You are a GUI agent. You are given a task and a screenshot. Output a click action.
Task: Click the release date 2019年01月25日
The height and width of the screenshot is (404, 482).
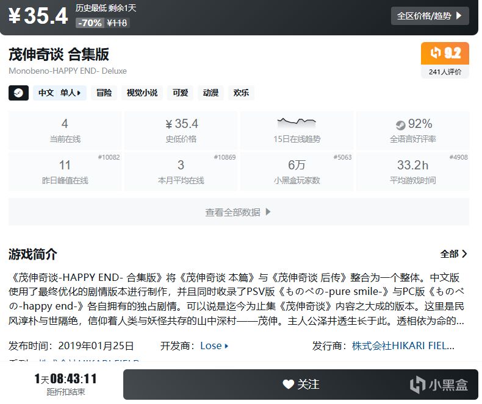[x=96, y=346]
